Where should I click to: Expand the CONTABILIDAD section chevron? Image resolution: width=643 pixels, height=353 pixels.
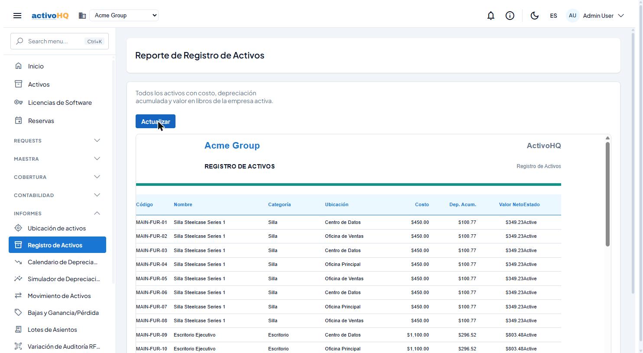97,195
